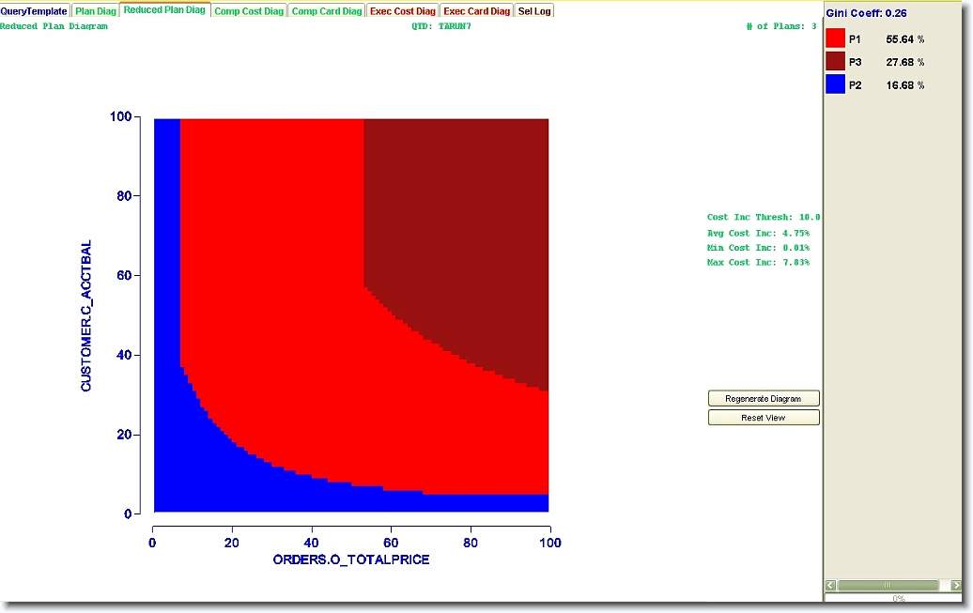The image size is (973, 613).
Task: Go to the Exec Card Diag tab
Action: (x=476, y=11)
